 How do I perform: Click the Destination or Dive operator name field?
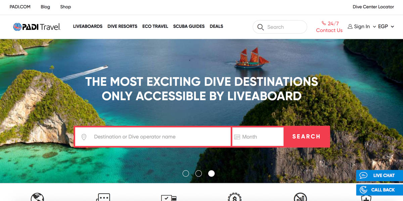pos(153,137)
